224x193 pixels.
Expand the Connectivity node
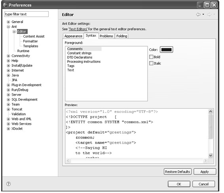[8, 56]
